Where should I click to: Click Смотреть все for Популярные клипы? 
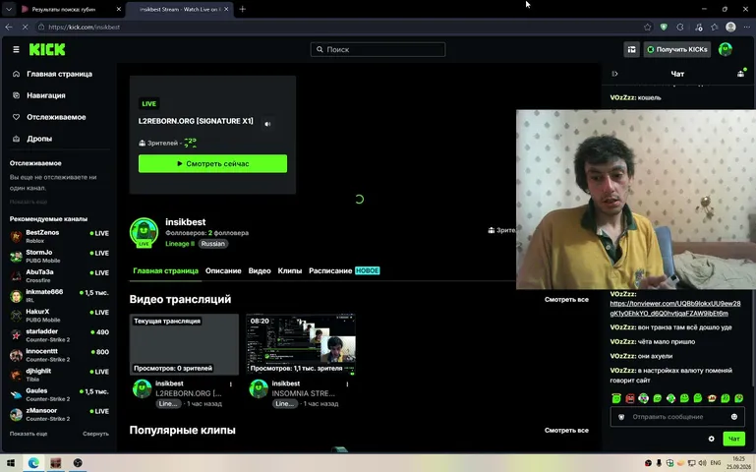tap(566, 430)
